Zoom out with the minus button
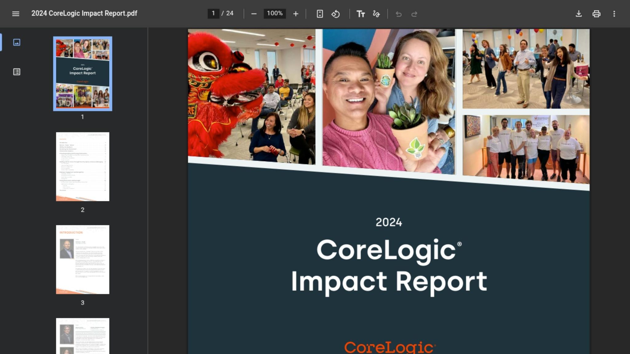Image resolution: width=630 pixels, height=354 pixels. coord(254,14)
